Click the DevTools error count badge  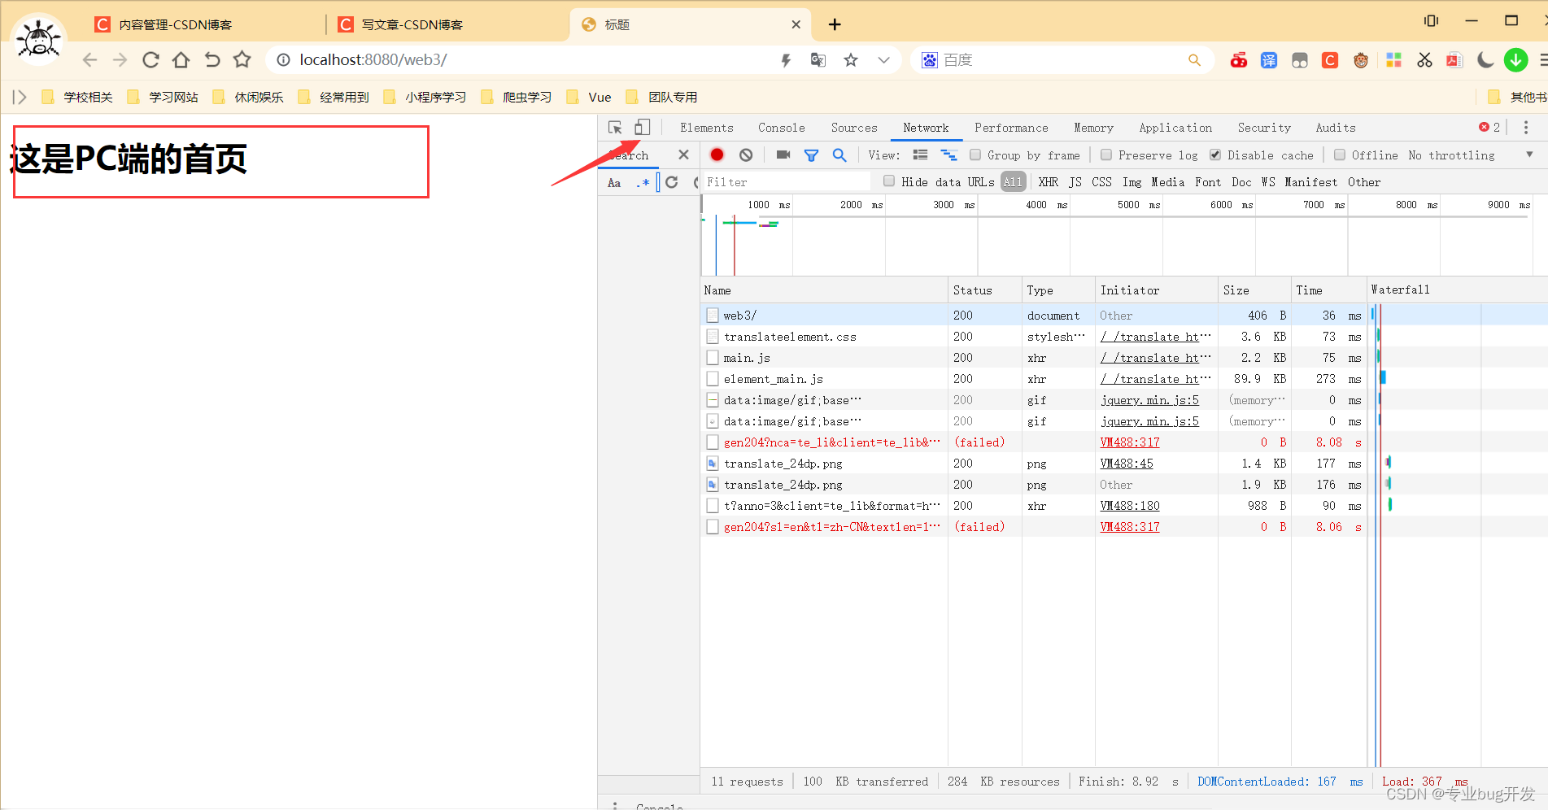click(1489, 127)
